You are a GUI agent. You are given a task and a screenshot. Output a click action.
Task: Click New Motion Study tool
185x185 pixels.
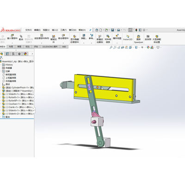[100, 39]
